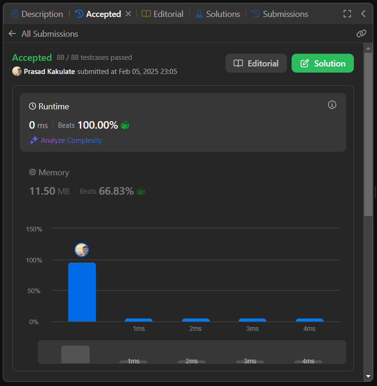Click the scrollbar down arrow

pos(368,376)
